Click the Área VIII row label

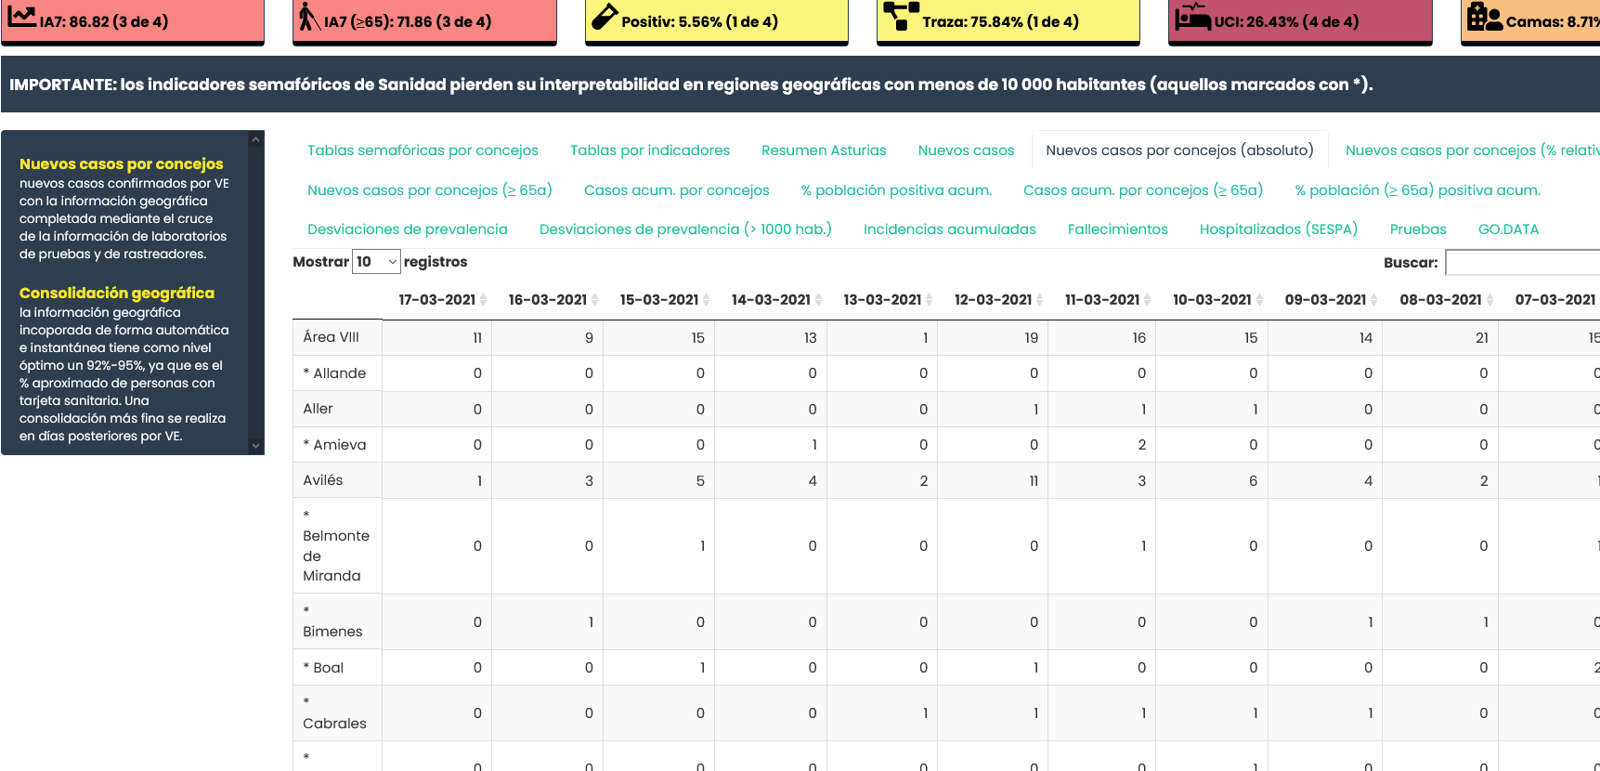pyautogui.click(x=331, y=337)
